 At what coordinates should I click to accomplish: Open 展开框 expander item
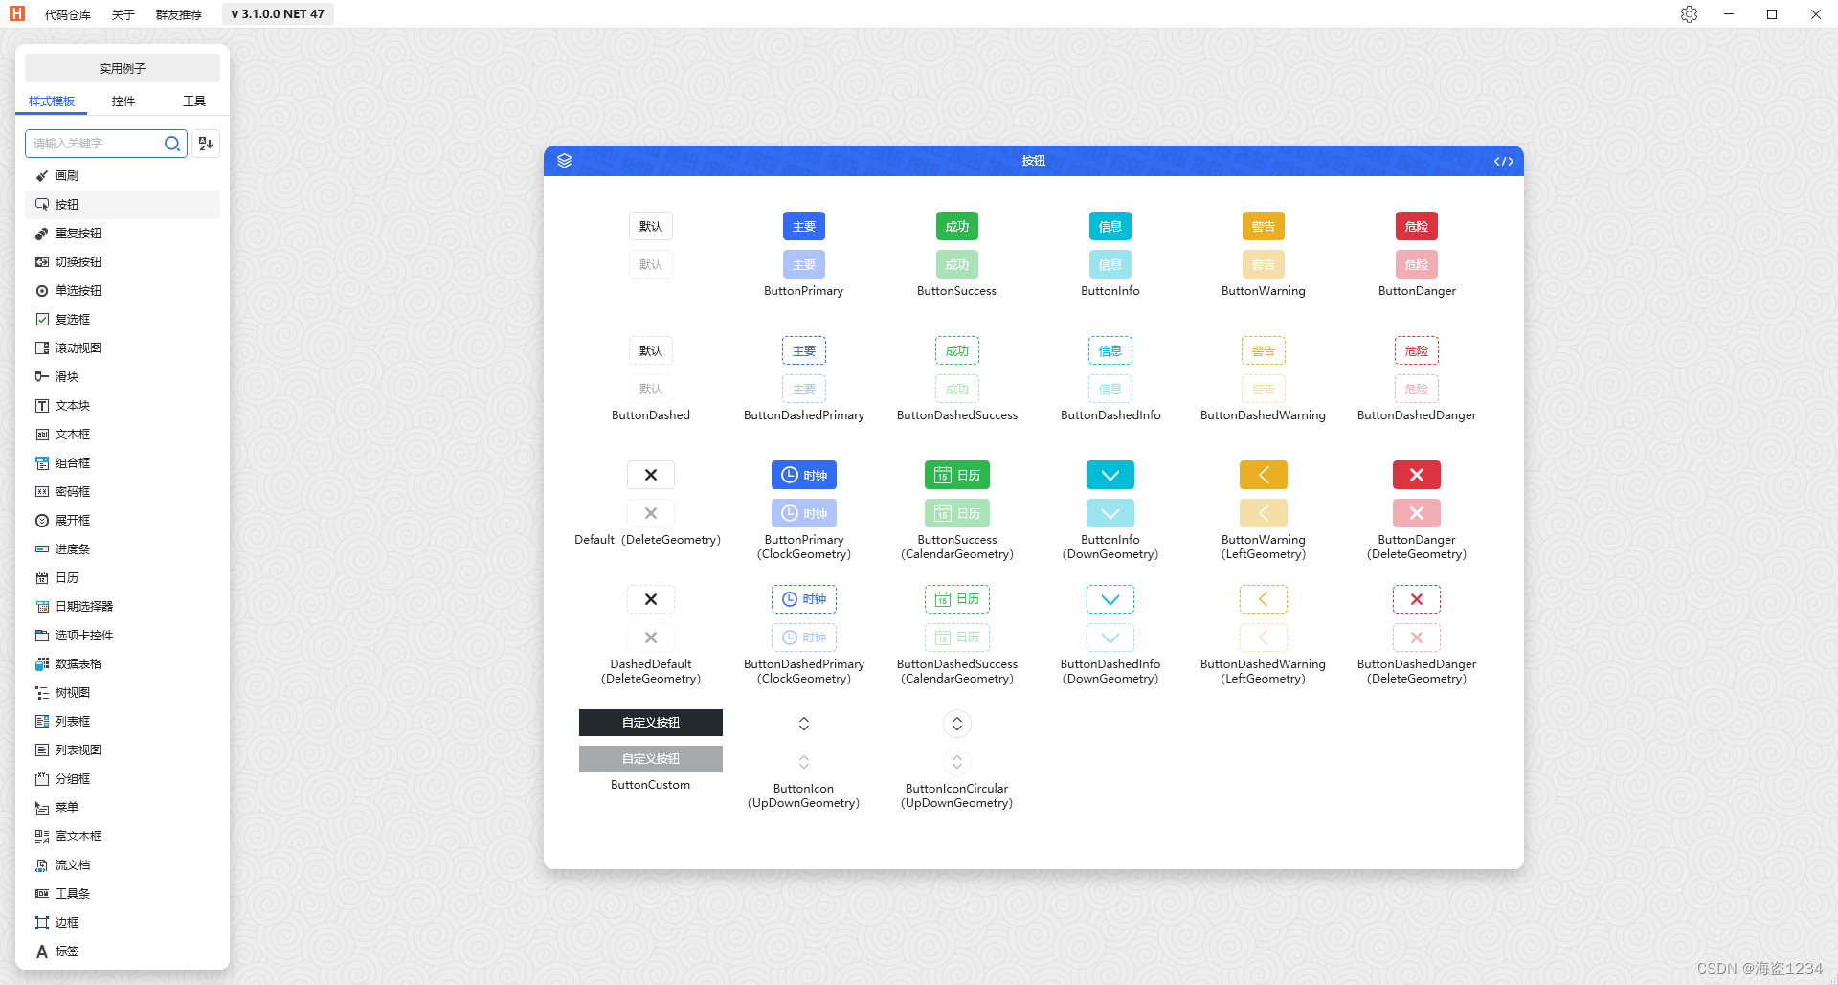click(123, 521)
